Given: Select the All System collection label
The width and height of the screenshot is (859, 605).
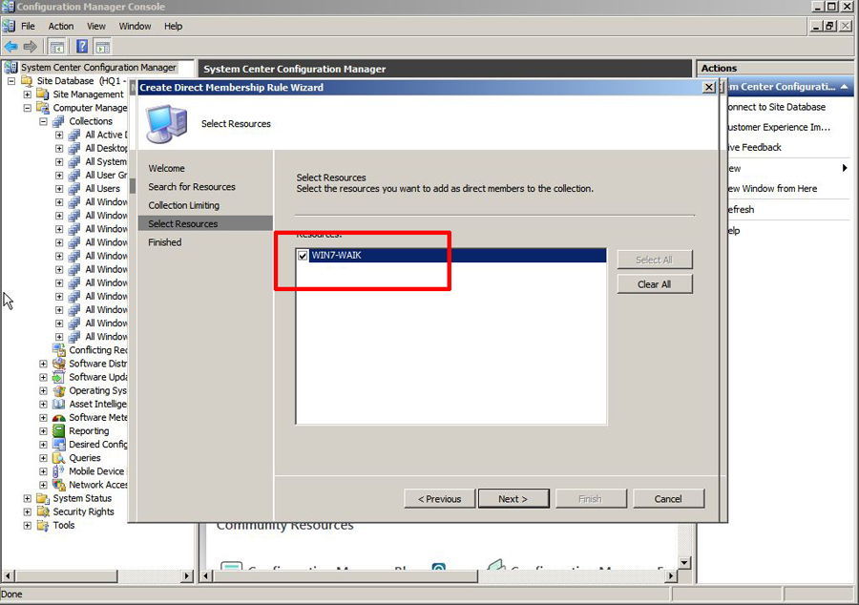Looking at the screenshot, I should 106,161.
